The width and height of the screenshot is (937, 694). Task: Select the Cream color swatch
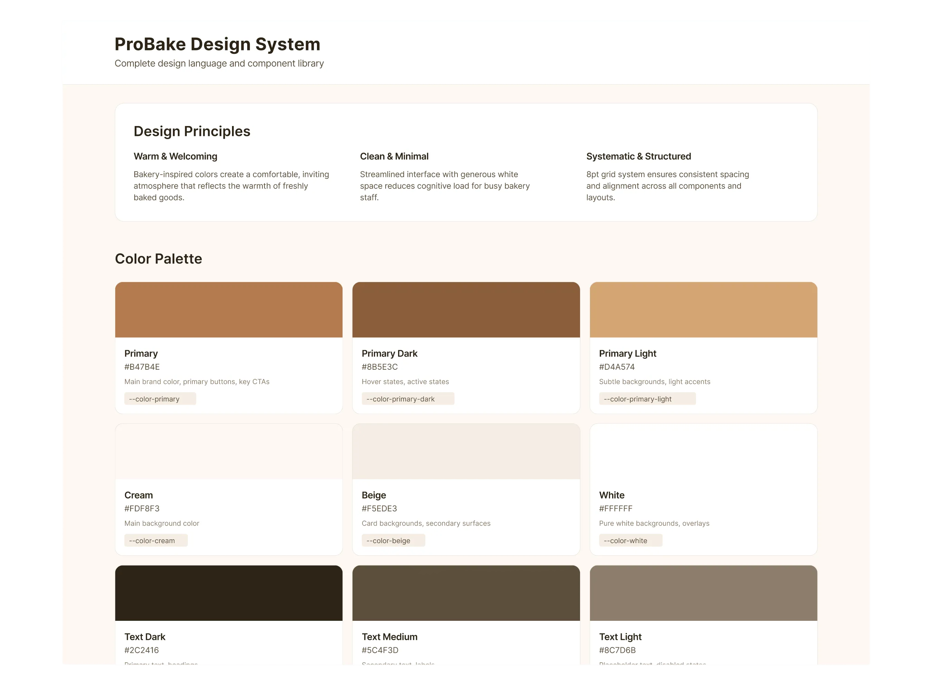pyautogui.click(x=229, y=451)
